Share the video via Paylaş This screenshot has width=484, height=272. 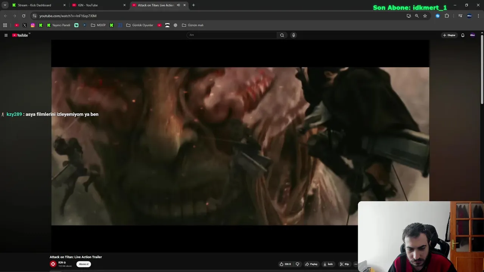coord(311,264)
